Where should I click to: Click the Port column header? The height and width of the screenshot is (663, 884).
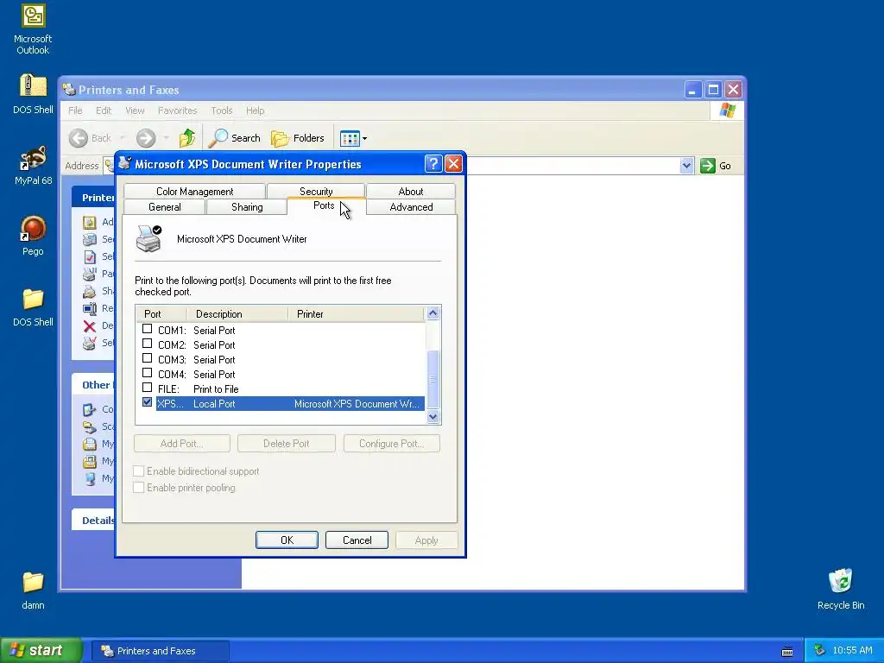click(161, 314)
